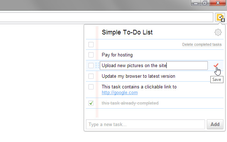Open the http://google.com link
The image size is (227, 142).
pyautogui.click(x=120, y=93)
